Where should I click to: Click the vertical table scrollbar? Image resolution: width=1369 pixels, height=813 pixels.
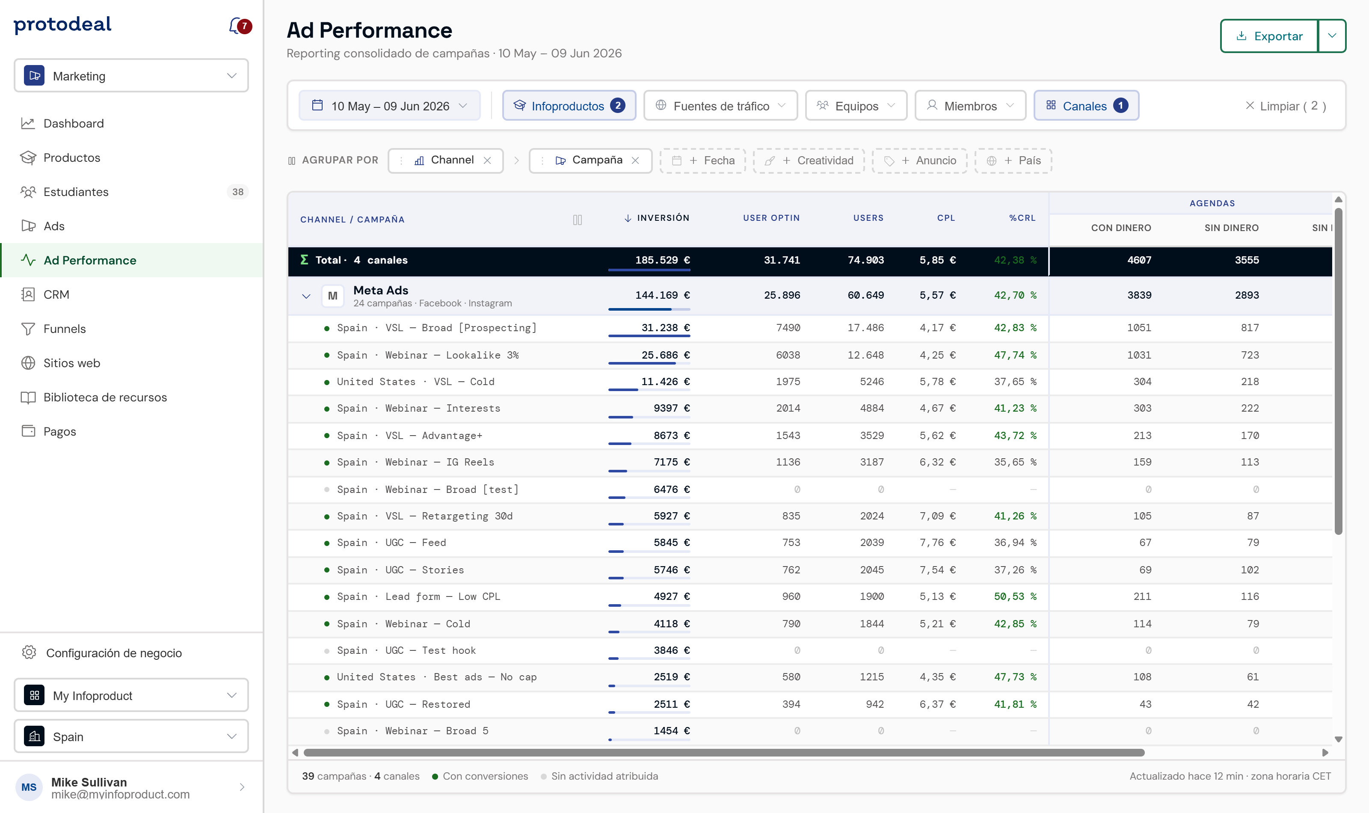[x=1338, y=371]
